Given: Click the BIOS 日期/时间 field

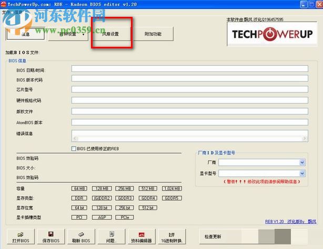Looking at the screenshot, I should pyautogui.click(x=190, y=68).
